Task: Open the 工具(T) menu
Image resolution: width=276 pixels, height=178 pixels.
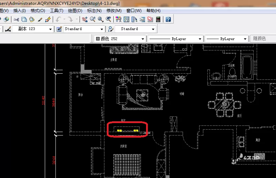Action: (57, 11)
